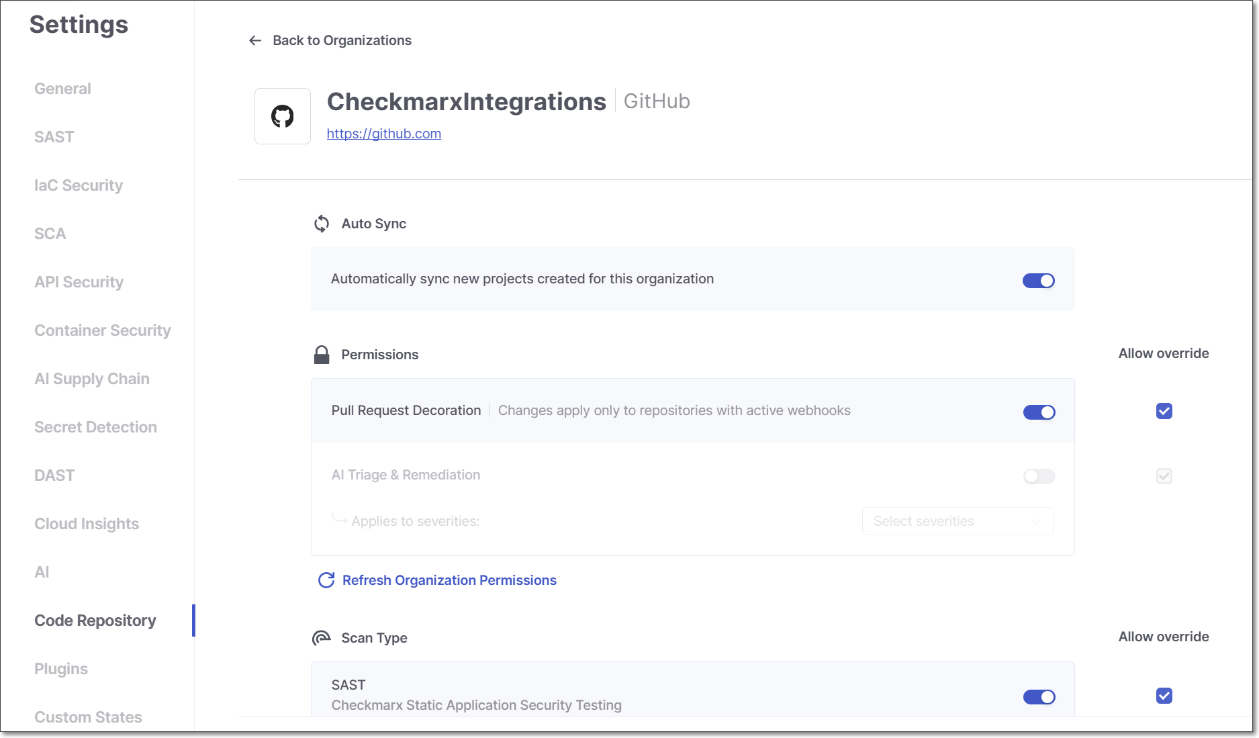
Task: Select Container Security in the sidebar
Action: pyautogui.click(x=103, y=330)
